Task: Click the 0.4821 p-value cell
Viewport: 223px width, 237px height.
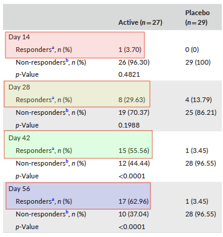Action: click(129, 74)
